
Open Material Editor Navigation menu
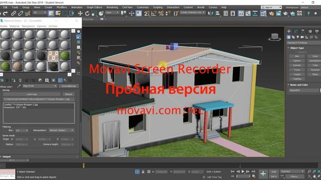tap(28, 26)
